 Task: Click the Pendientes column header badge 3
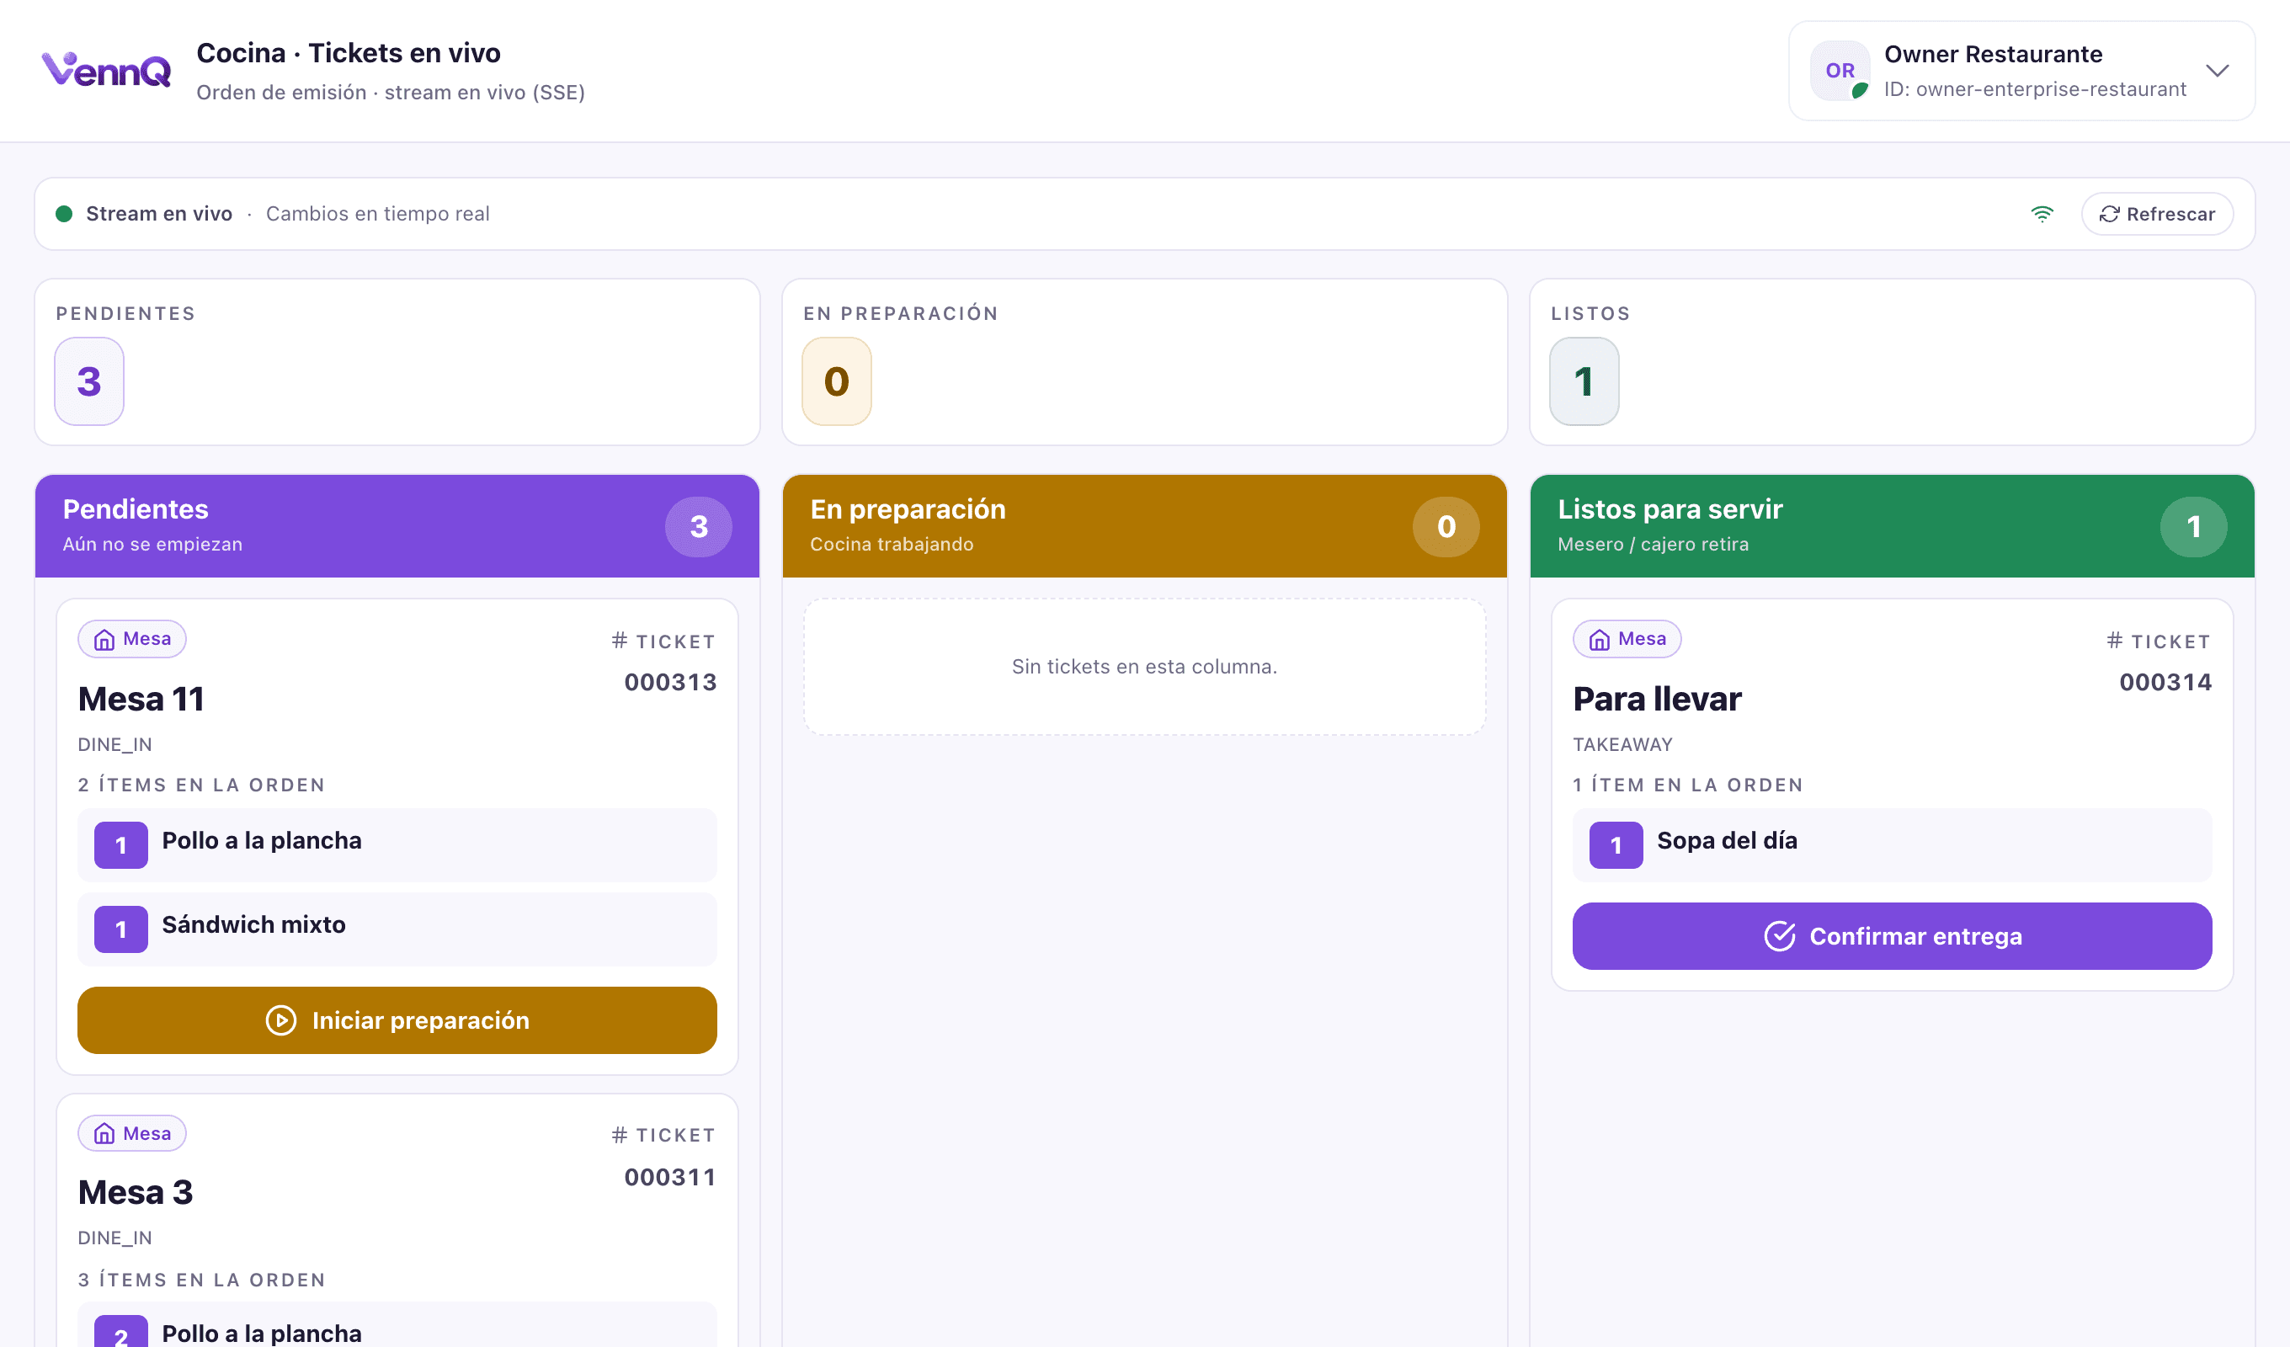[x=699, y=526]
